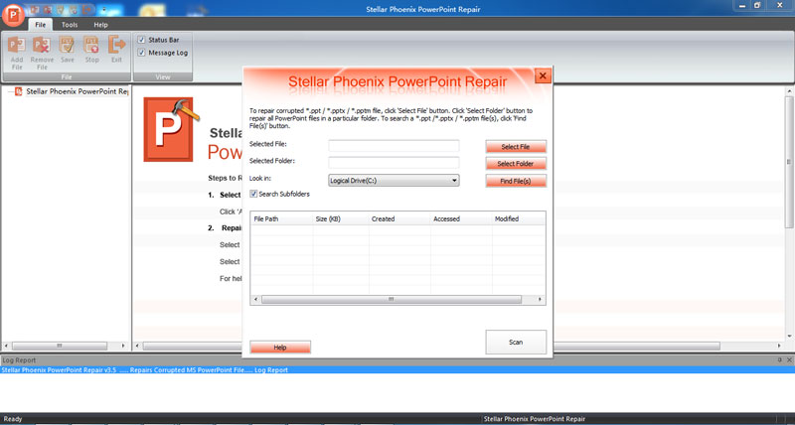Close the Log Report panel
Viewport: 795px width, 425px height.
point(789,360)
